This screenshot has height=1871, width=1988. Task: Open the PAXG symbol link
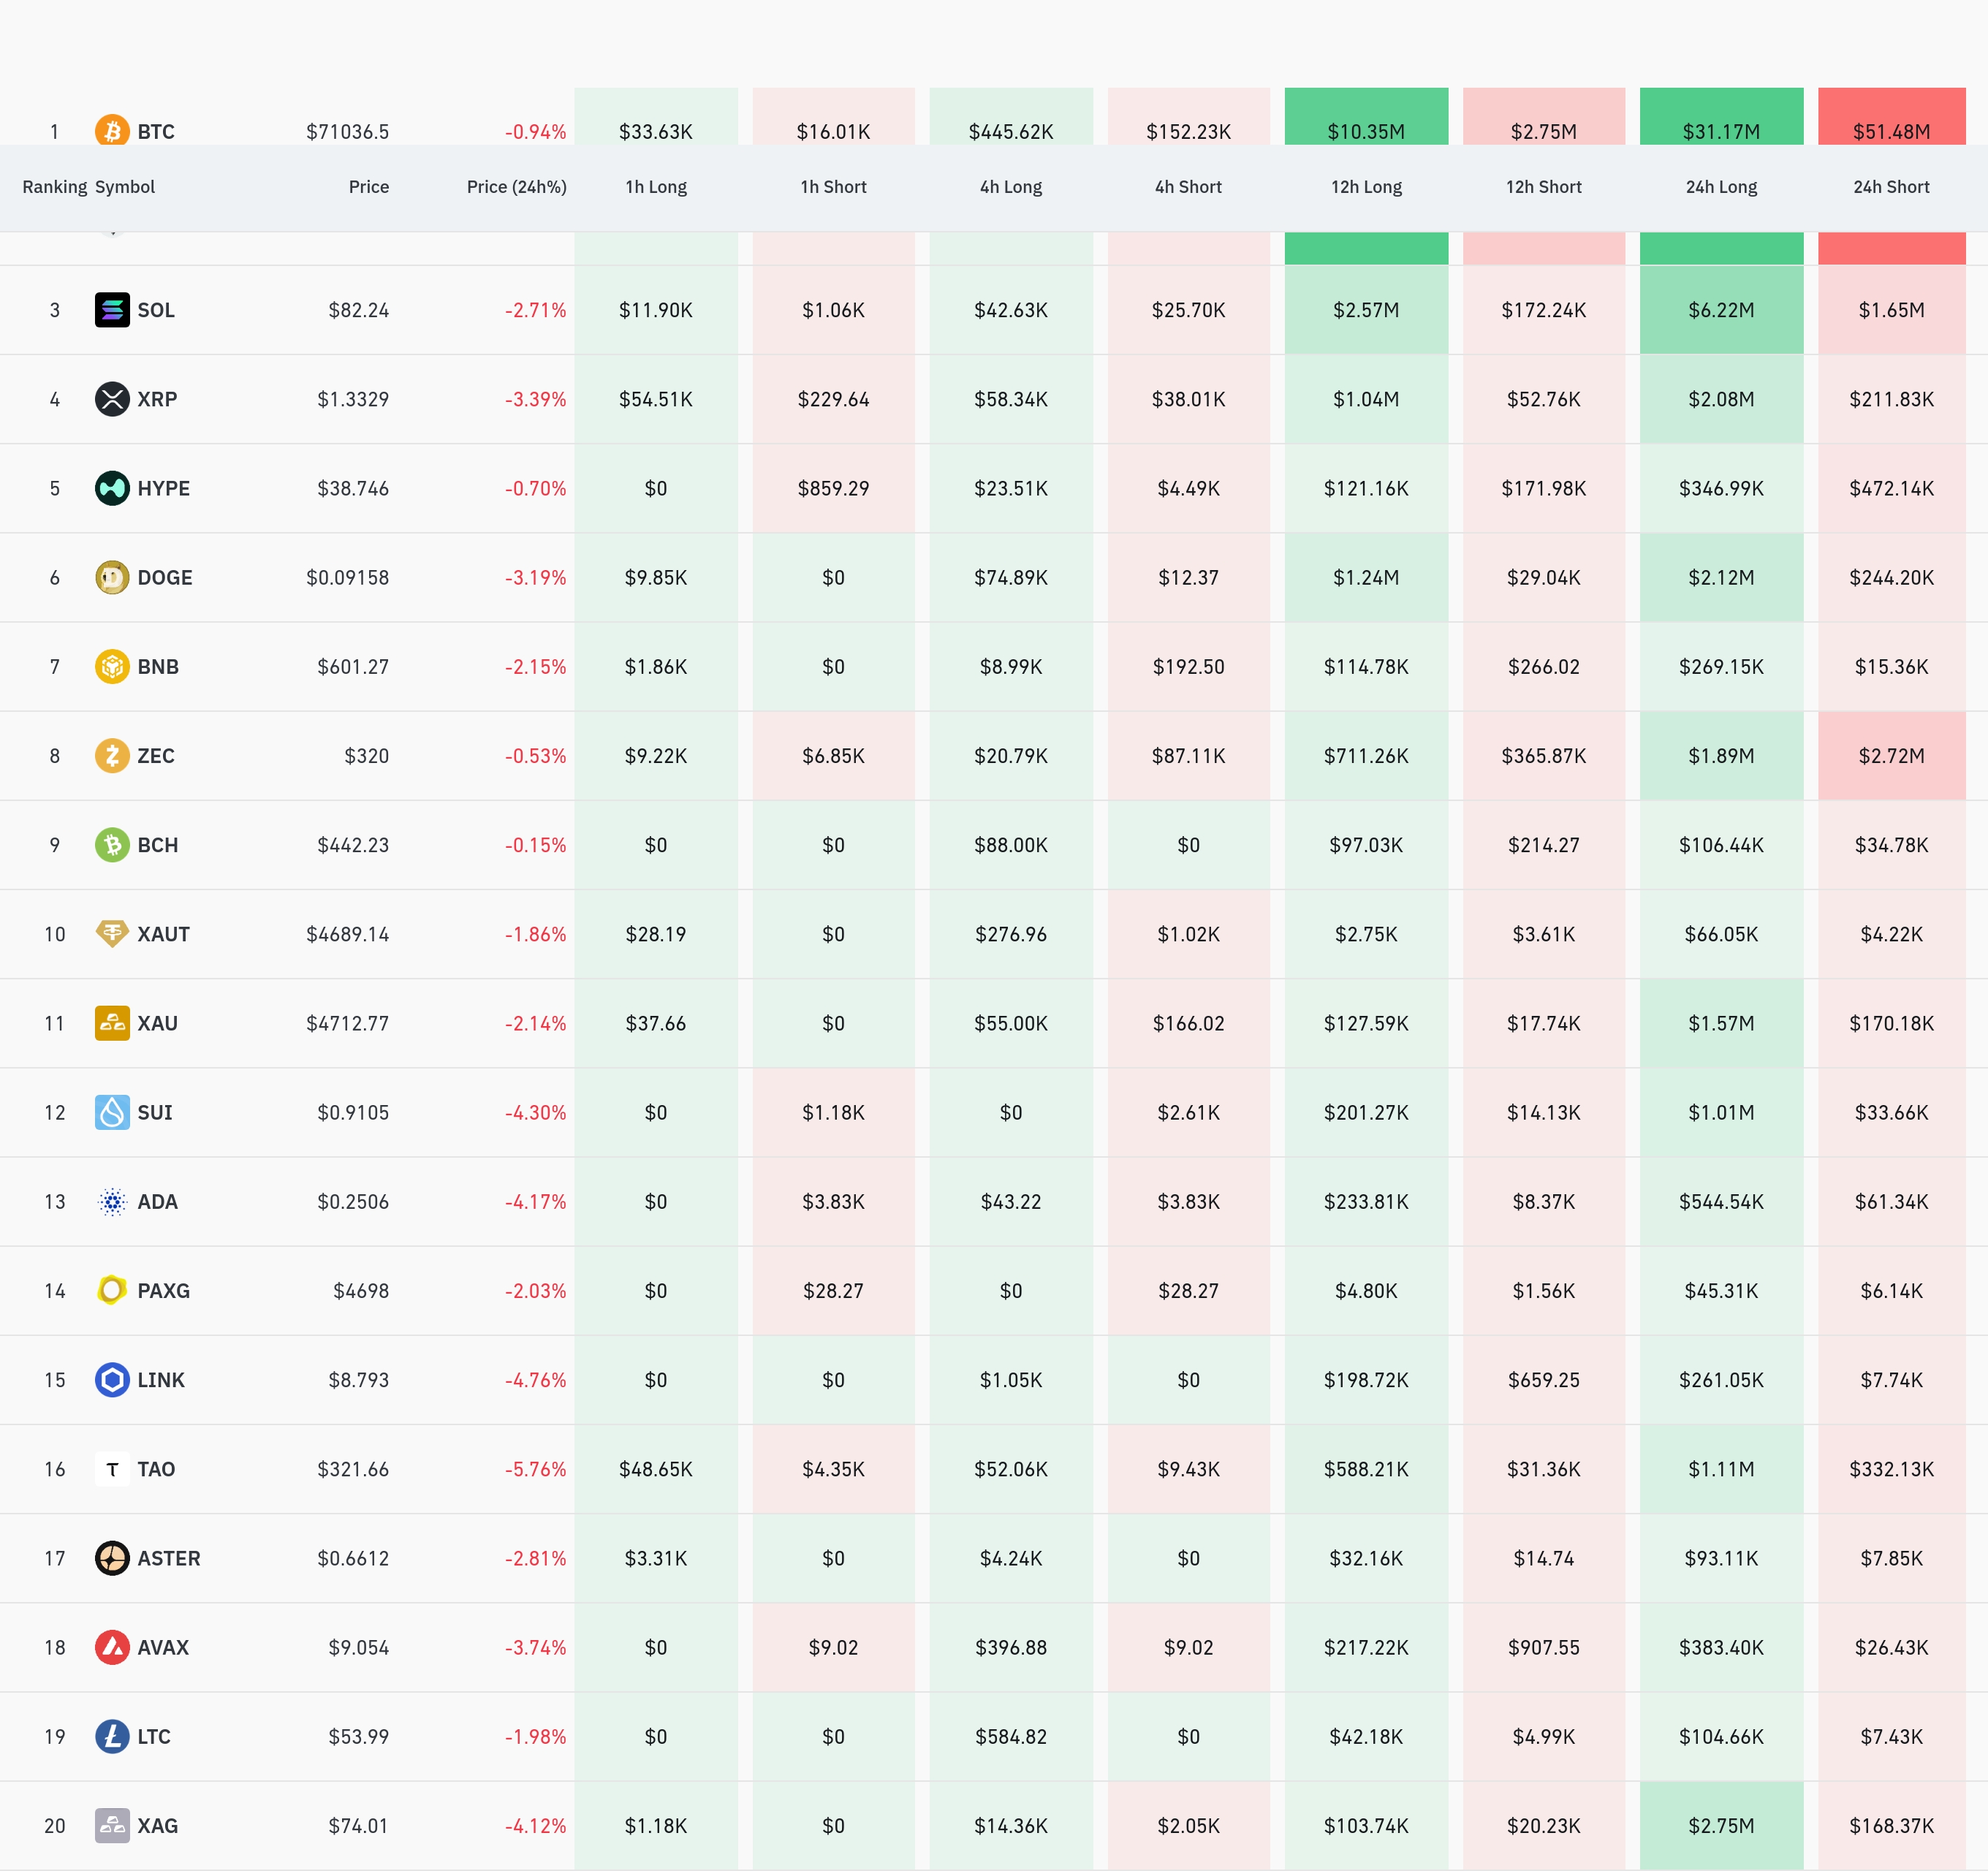[x=163, y=1291]
